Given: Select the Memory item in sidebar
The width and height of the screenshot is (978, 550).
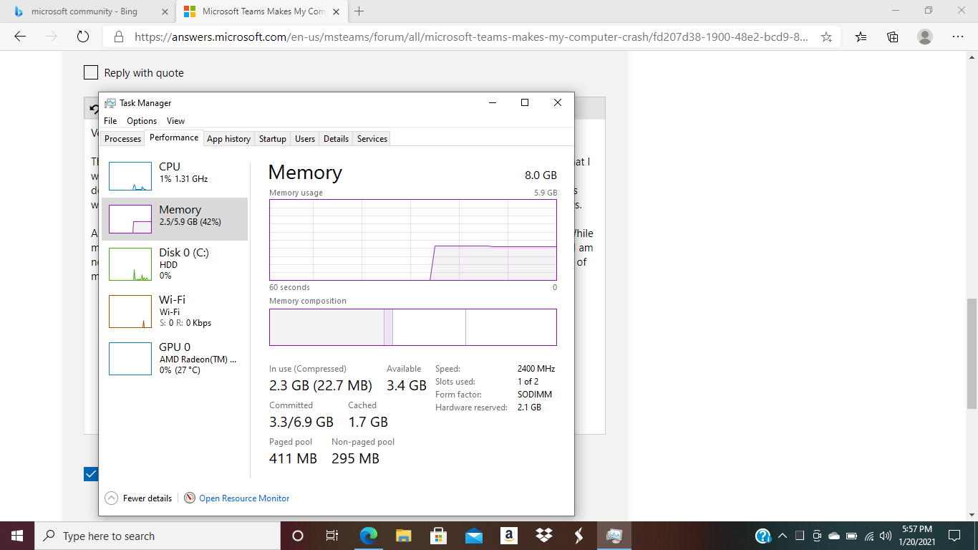Looking at the screenshot, I should click(175, 219).
